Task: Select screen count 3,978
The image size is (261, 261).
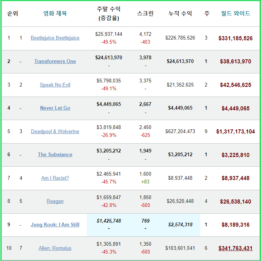Action: [x=145, y=57]
